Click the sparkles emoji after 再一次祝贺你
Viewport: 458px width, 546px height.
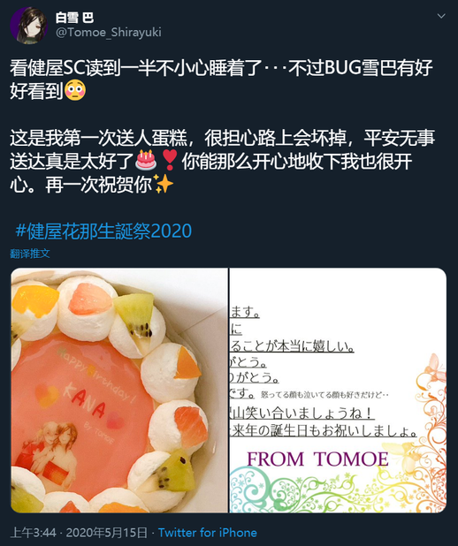point(163,184)
